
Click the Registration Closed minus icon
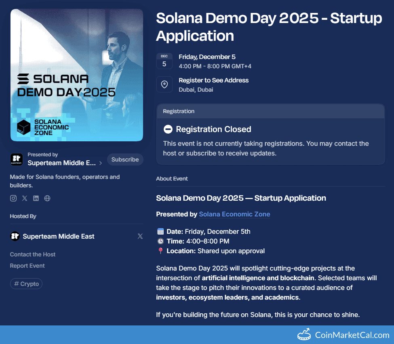(x=168, y=130)
